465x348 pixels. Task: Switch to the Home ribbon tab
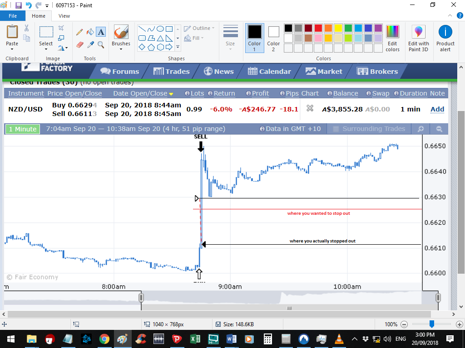(39, 16)
